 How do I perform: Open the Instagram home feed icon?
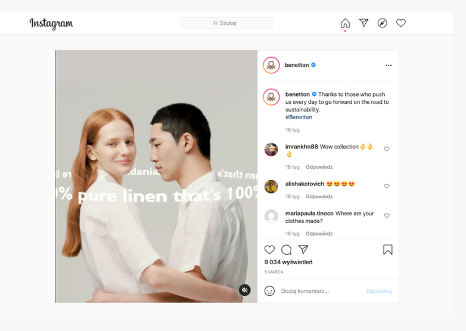point(345,23)
